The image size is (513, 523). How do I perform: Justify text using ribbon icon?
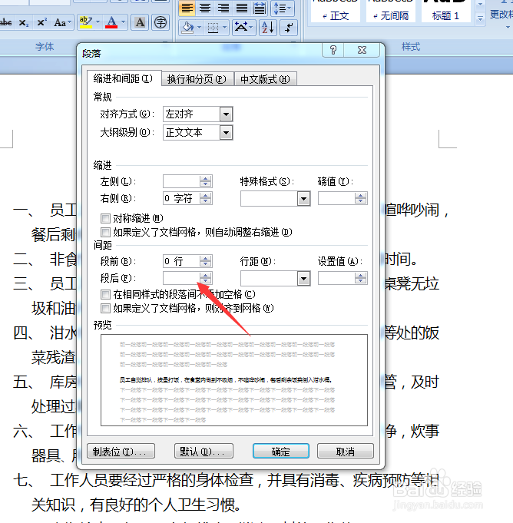pos(241,8)
